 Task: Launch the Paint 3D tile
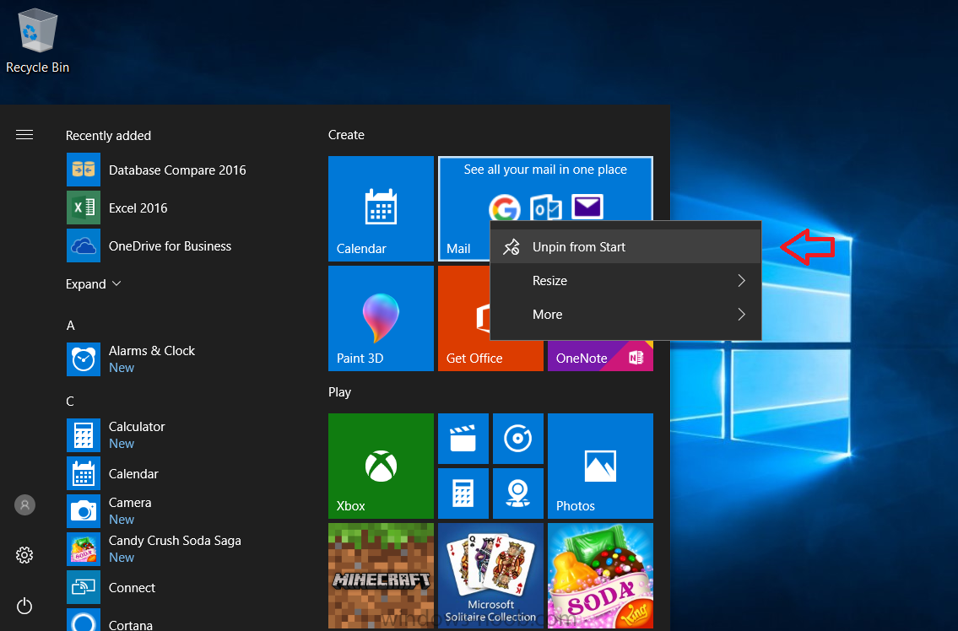(381, 318)
